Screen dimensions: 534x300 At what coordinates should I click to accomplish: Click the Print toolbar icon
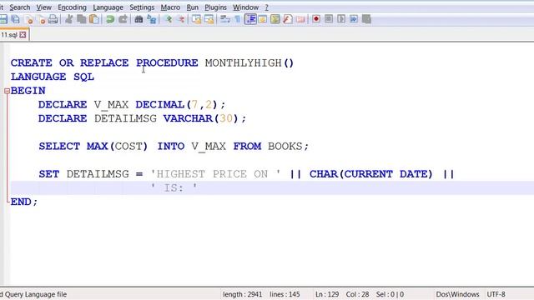click(53, 19)
